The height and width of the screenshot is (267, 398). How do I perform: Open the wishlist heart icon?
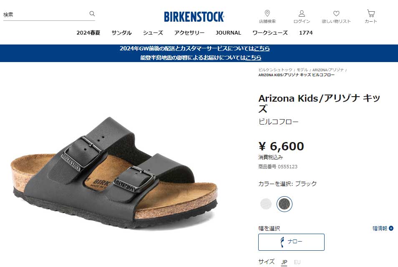[x=336, y=13]
